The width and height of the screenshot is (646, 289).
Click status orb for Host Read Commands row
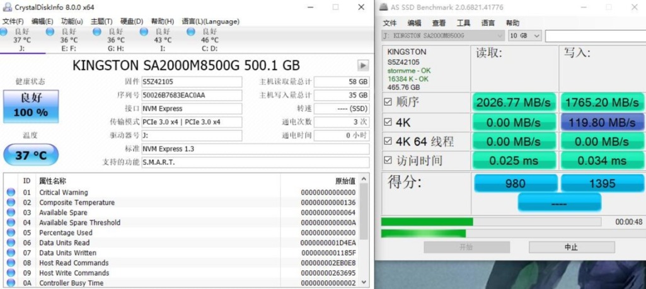click(x=11, y=263)
